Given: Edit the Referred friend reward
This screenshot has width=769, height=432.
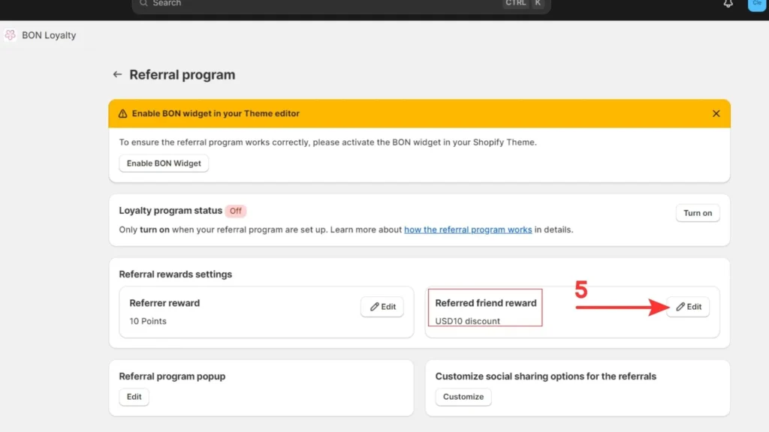Looking at the screenshot, I should point(688,307).
